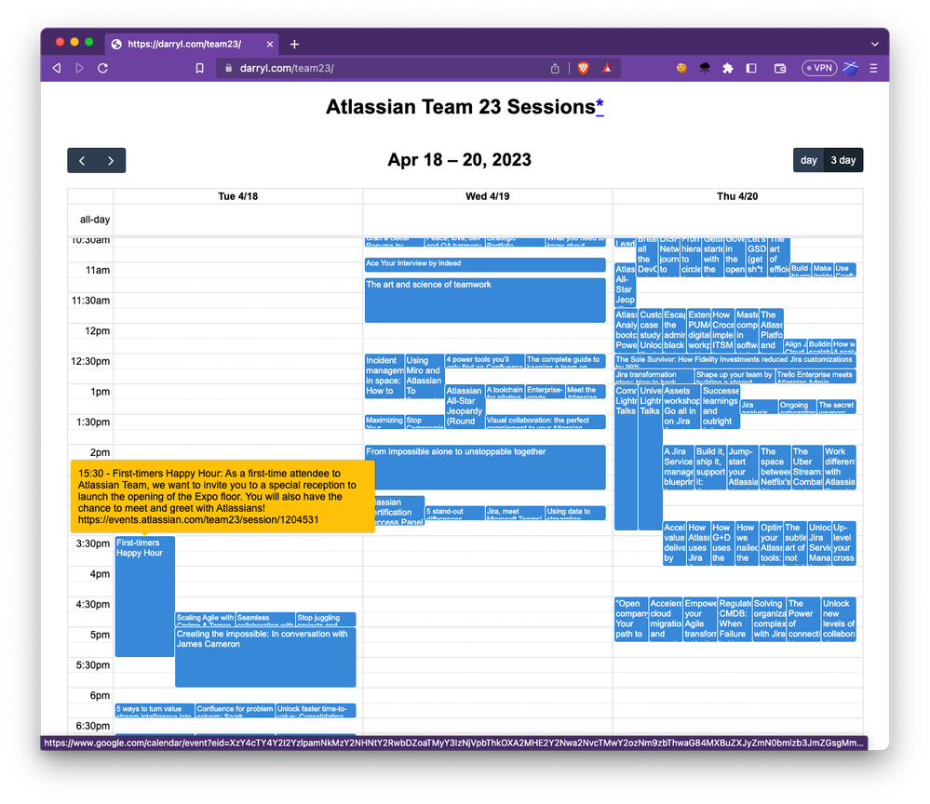Screen dimensions: 930x804
Task: Open Work differently with Atlassian event
Action: click(840, 467)
